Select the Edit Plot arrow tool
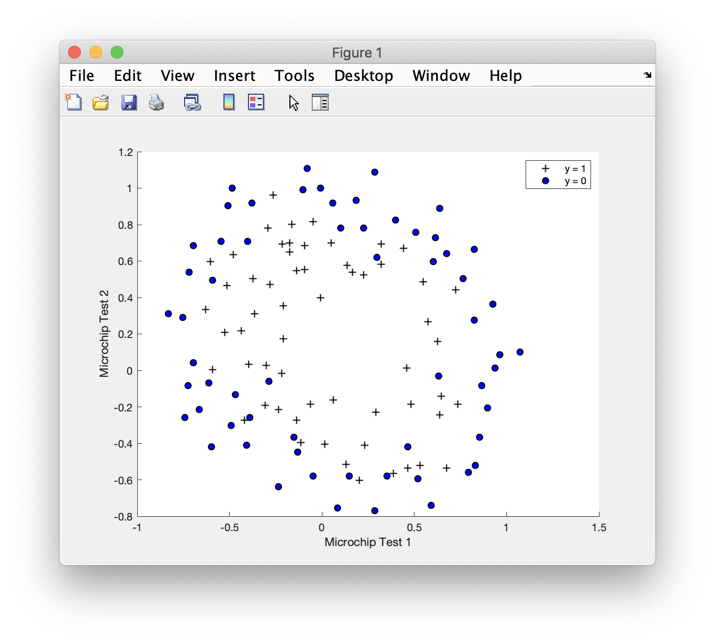This screenshot has width=715, height=644. (294, 102)
